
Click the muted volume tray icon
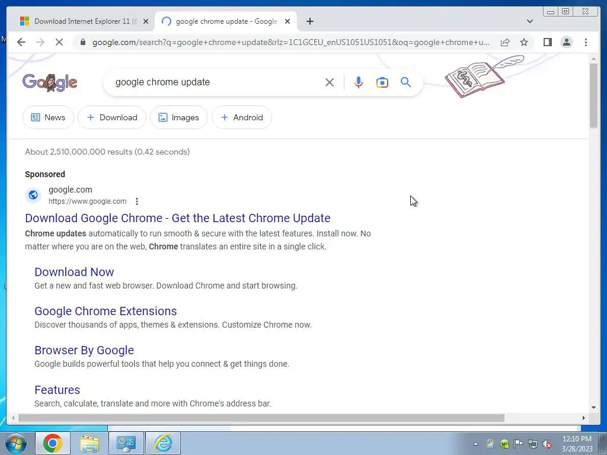pyautogui.click(x=547, y=444)
